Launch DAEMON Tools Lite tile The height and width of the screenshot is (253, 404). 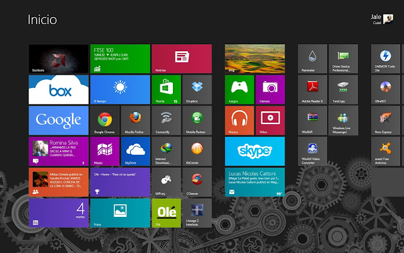386,59
